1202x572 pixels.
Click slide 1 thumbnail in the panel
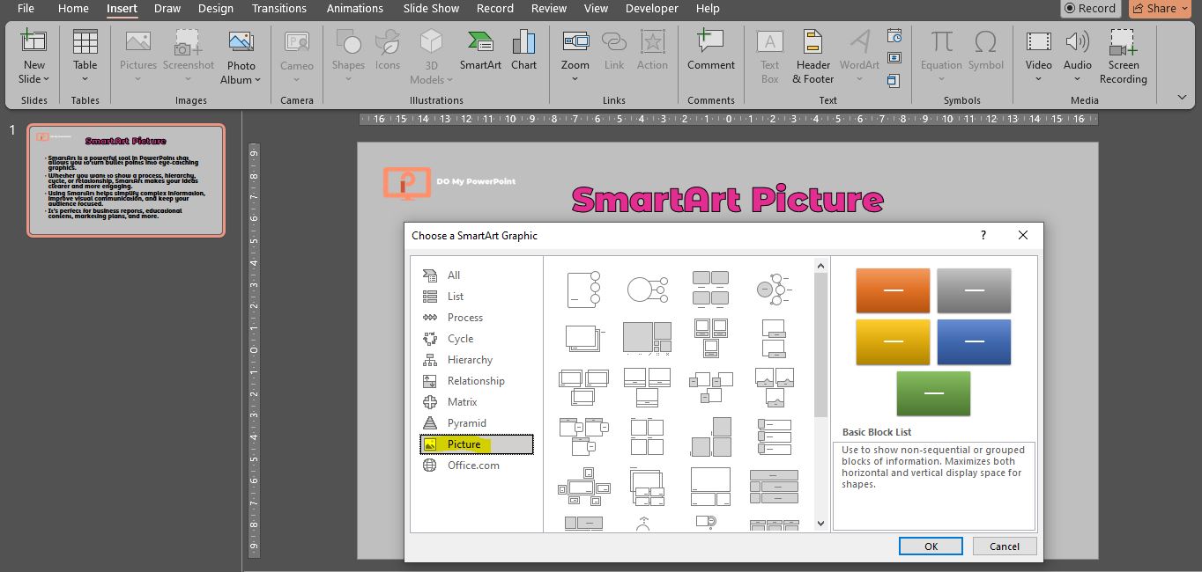pos(126,180)
